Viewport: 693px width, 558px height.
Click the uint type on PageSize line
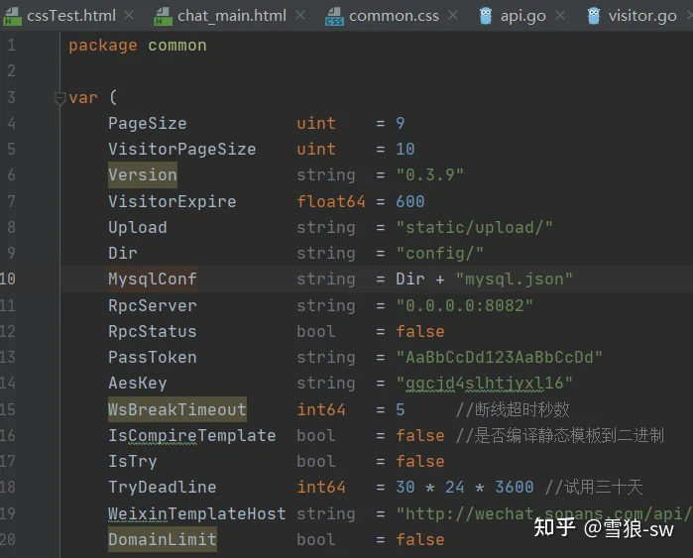(316, 123)
